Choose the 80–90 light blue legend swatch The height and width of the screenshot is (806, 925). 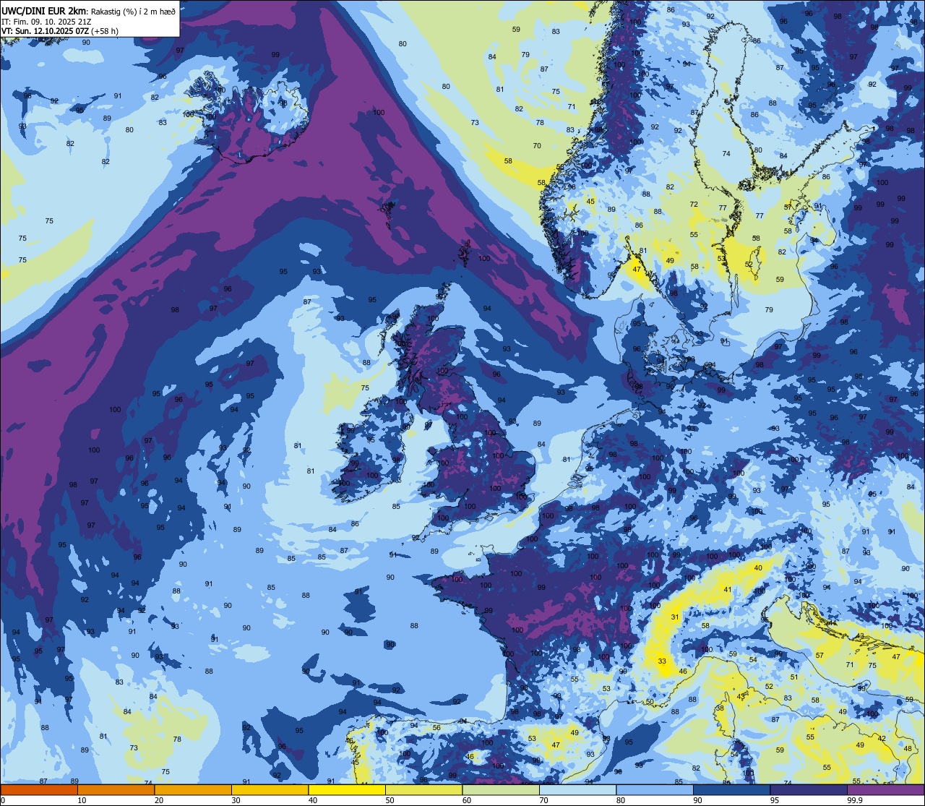click(x=655, y=790)
